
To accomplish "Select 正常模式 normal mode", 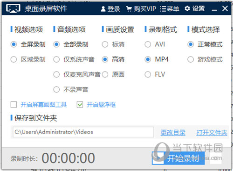I will pos(205,44).
